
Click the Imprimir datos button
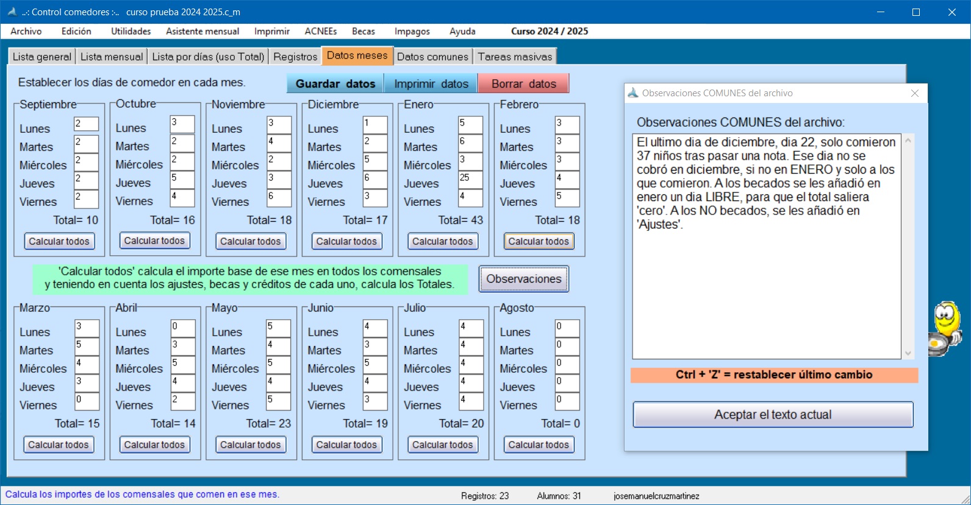[x=431, y=83]
